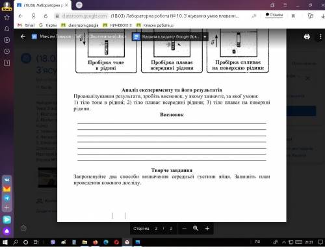
Task: Click the classroom.google.com address field
Action: coord(84,16)
